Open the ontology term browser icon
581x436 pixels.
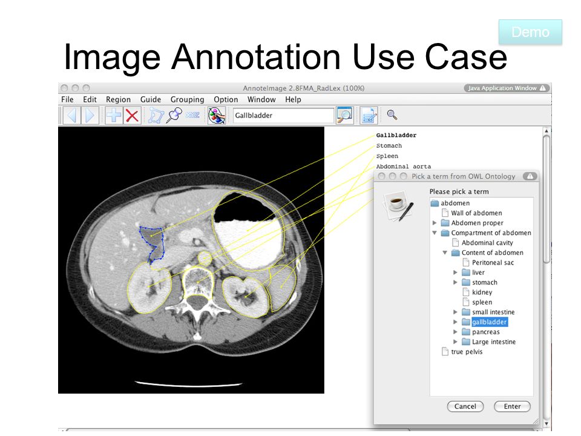345,115
